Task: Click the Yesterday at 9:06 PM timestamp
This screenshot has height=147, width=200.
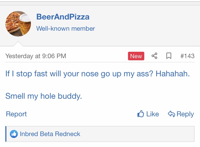Action: point(36,56)
